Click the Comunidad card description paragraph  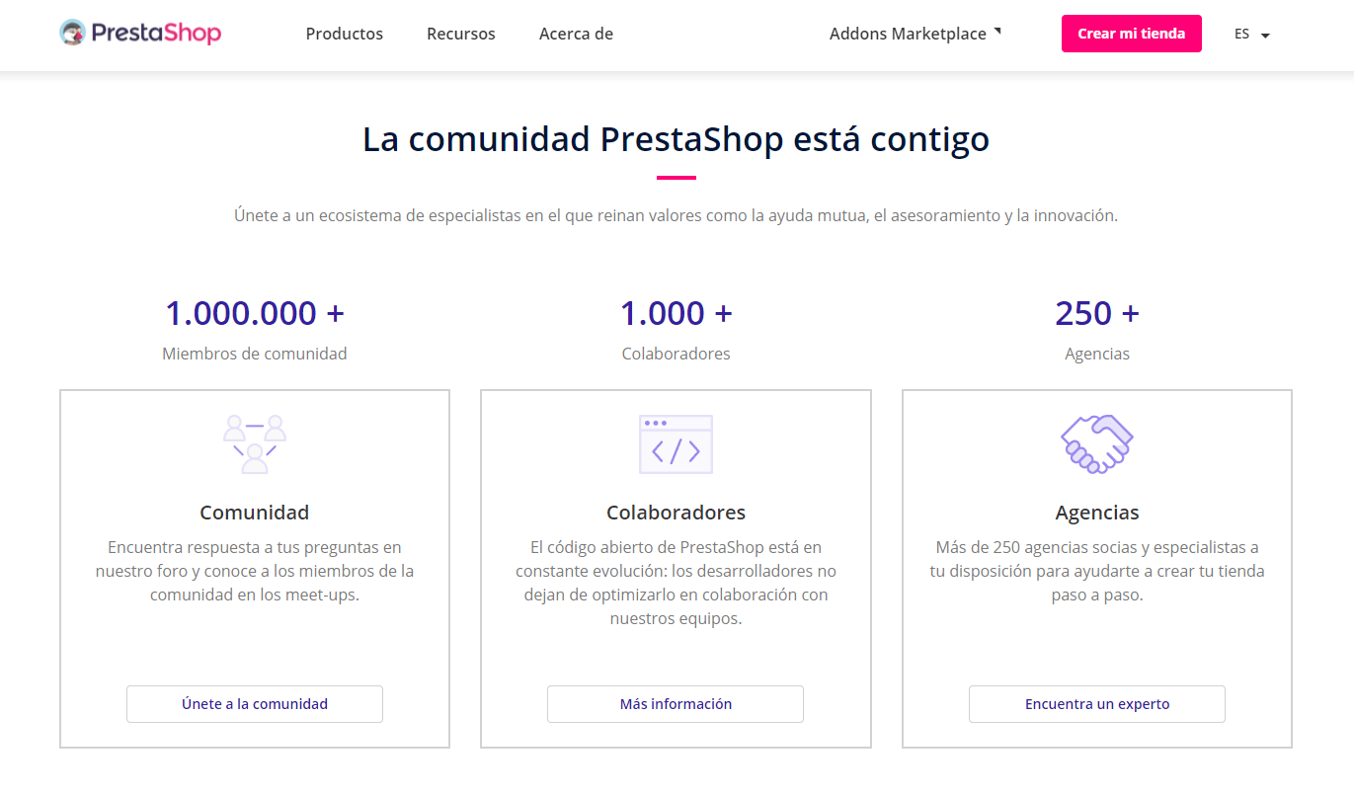pos(255,571)
